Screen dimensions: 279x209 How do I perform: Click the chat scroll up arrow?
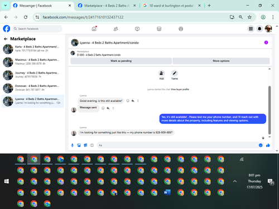[x=270, y=69]
